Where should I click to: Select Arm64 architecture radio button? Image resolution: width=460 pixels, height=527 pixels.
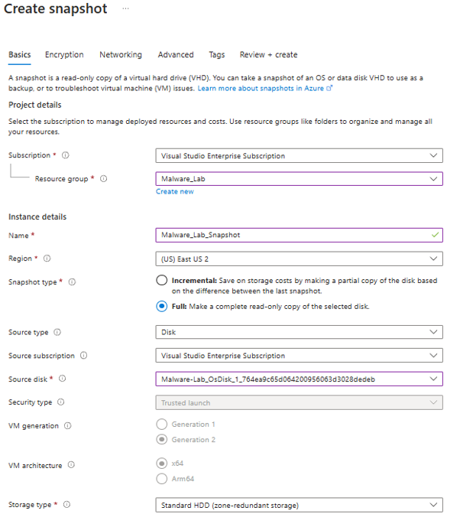(x=162, y=479)
